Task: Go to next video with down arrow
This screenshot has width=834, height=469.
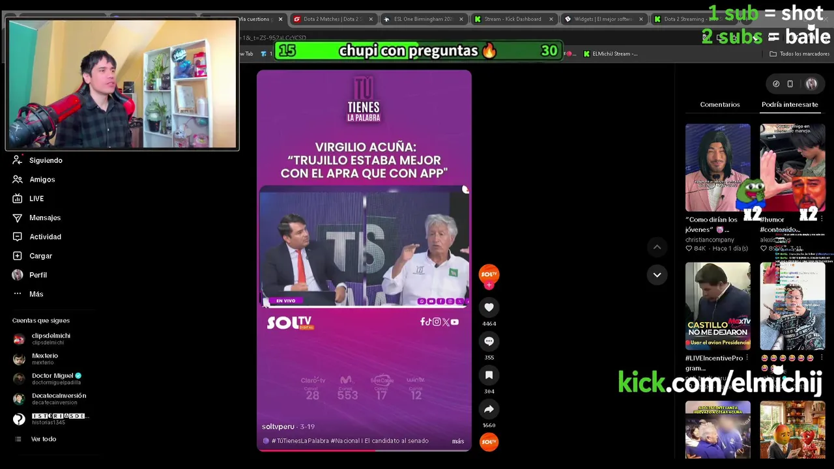Action: (x=657, y=275)
